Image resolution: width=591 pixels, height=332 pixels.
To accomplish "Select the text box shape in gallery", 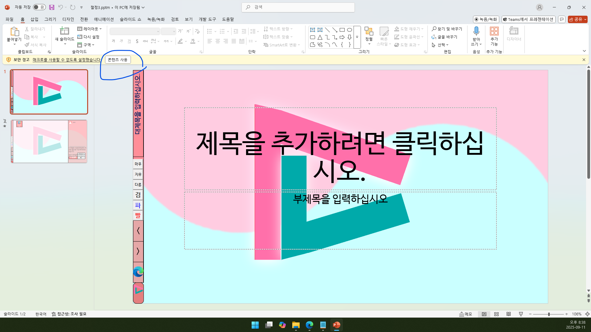I will 313,30.
